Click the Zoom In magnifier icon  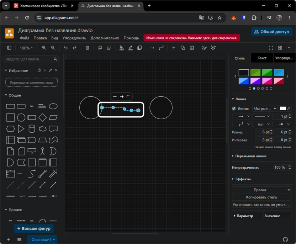click(44, 48)
